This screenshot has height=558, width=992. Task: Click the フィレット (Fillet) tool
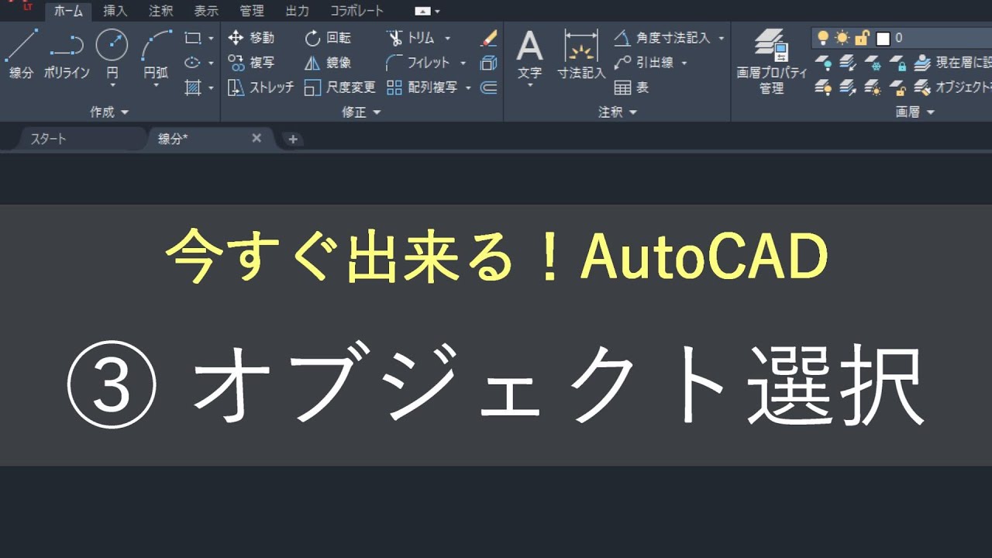[x=418, y=63]
